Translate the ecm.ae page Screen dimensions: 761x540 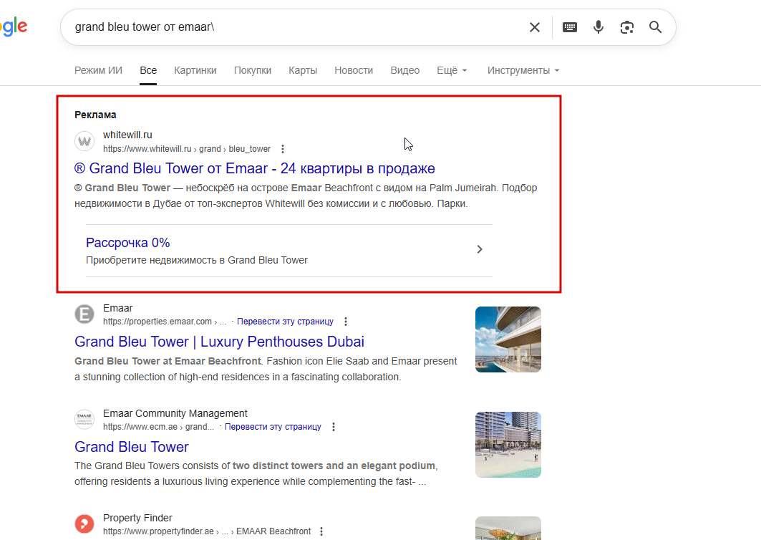[x=273, y=427]
